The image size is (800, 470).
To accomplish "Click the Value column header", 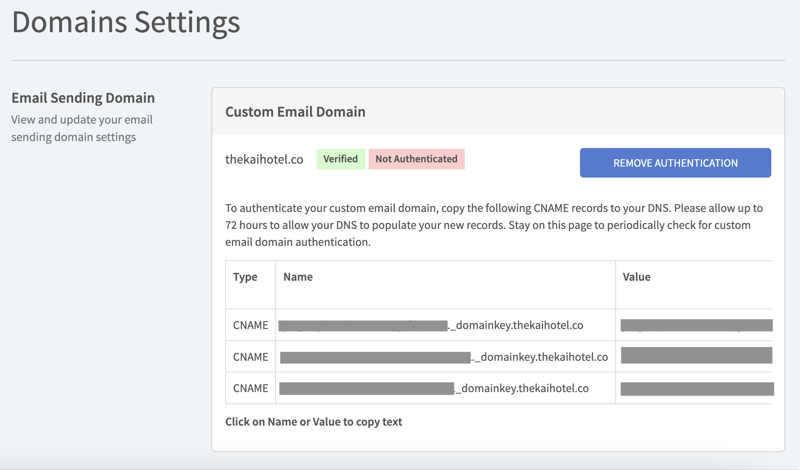I will coord(637,277).
